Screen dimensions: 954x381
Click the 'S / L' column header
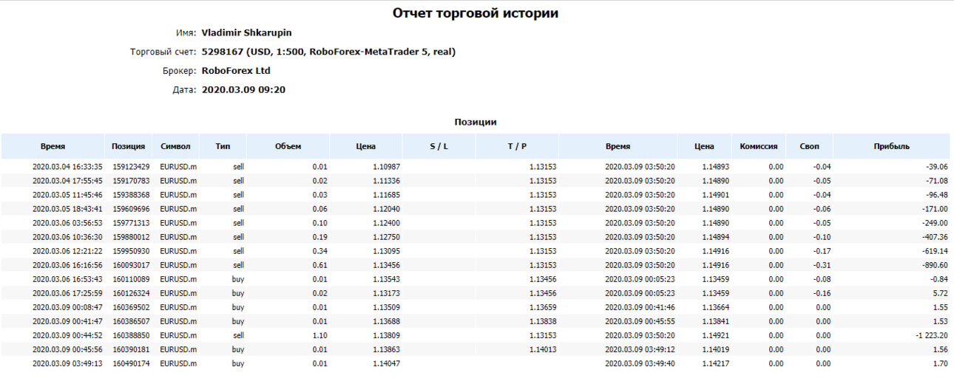click(x=439, y=146)
